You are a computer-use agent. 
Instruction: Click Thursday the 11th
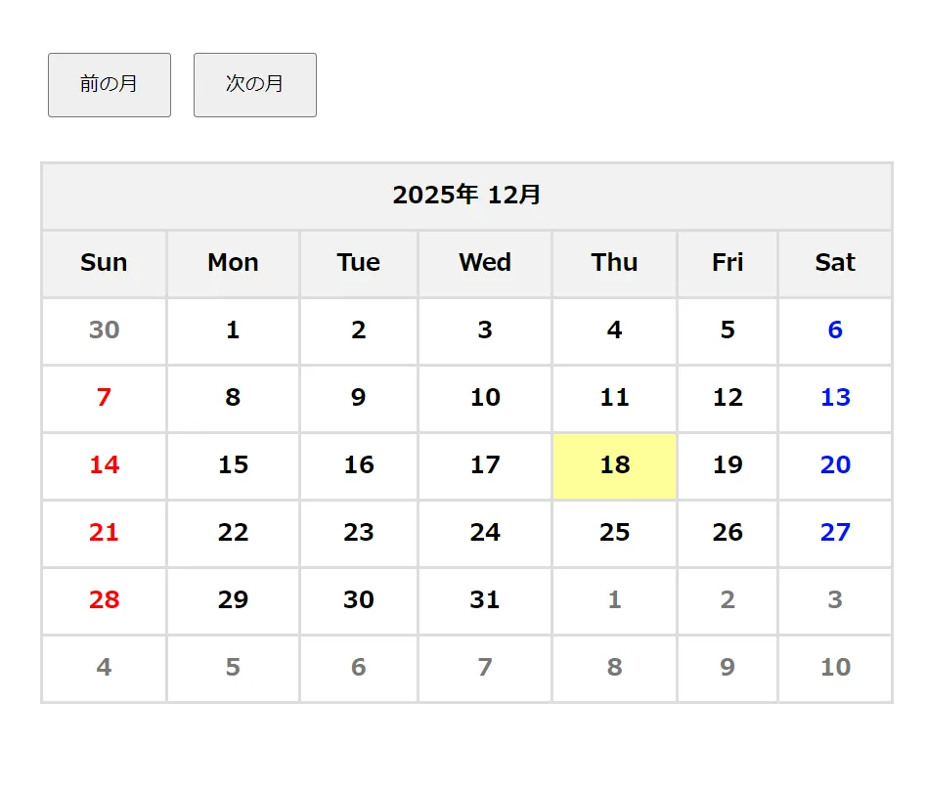[614, 398]
